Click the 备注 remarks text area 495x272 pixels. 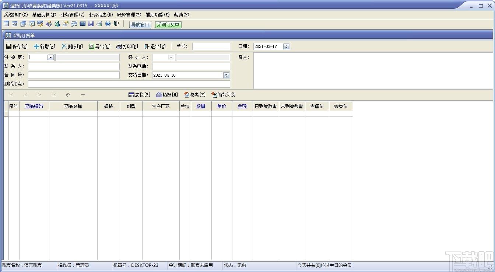click(x=373, y=71)
